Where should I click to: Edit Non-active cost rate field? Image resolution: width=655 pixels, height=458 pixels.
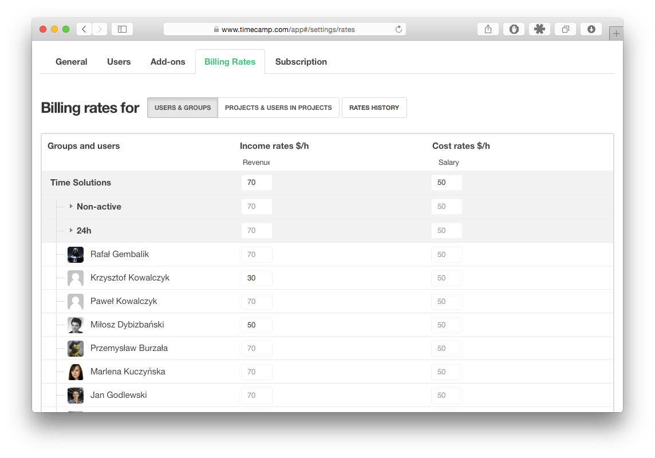pos(447,207)
